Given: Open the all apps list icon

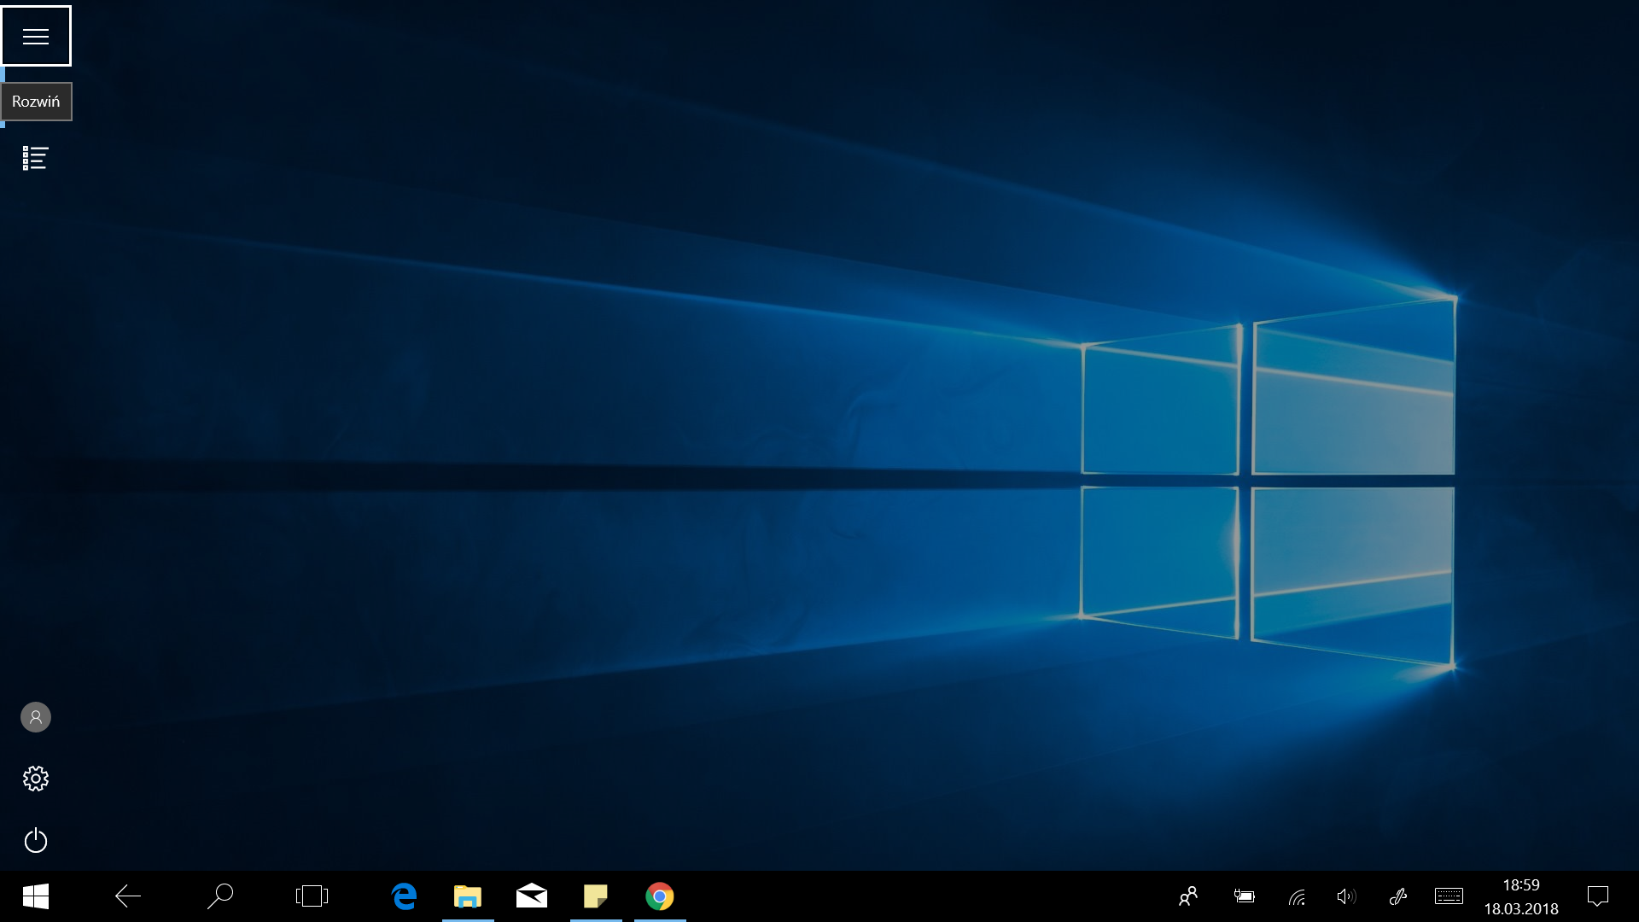Looking at the screenshot, I should pyautogui.click(x=35, y=158).
